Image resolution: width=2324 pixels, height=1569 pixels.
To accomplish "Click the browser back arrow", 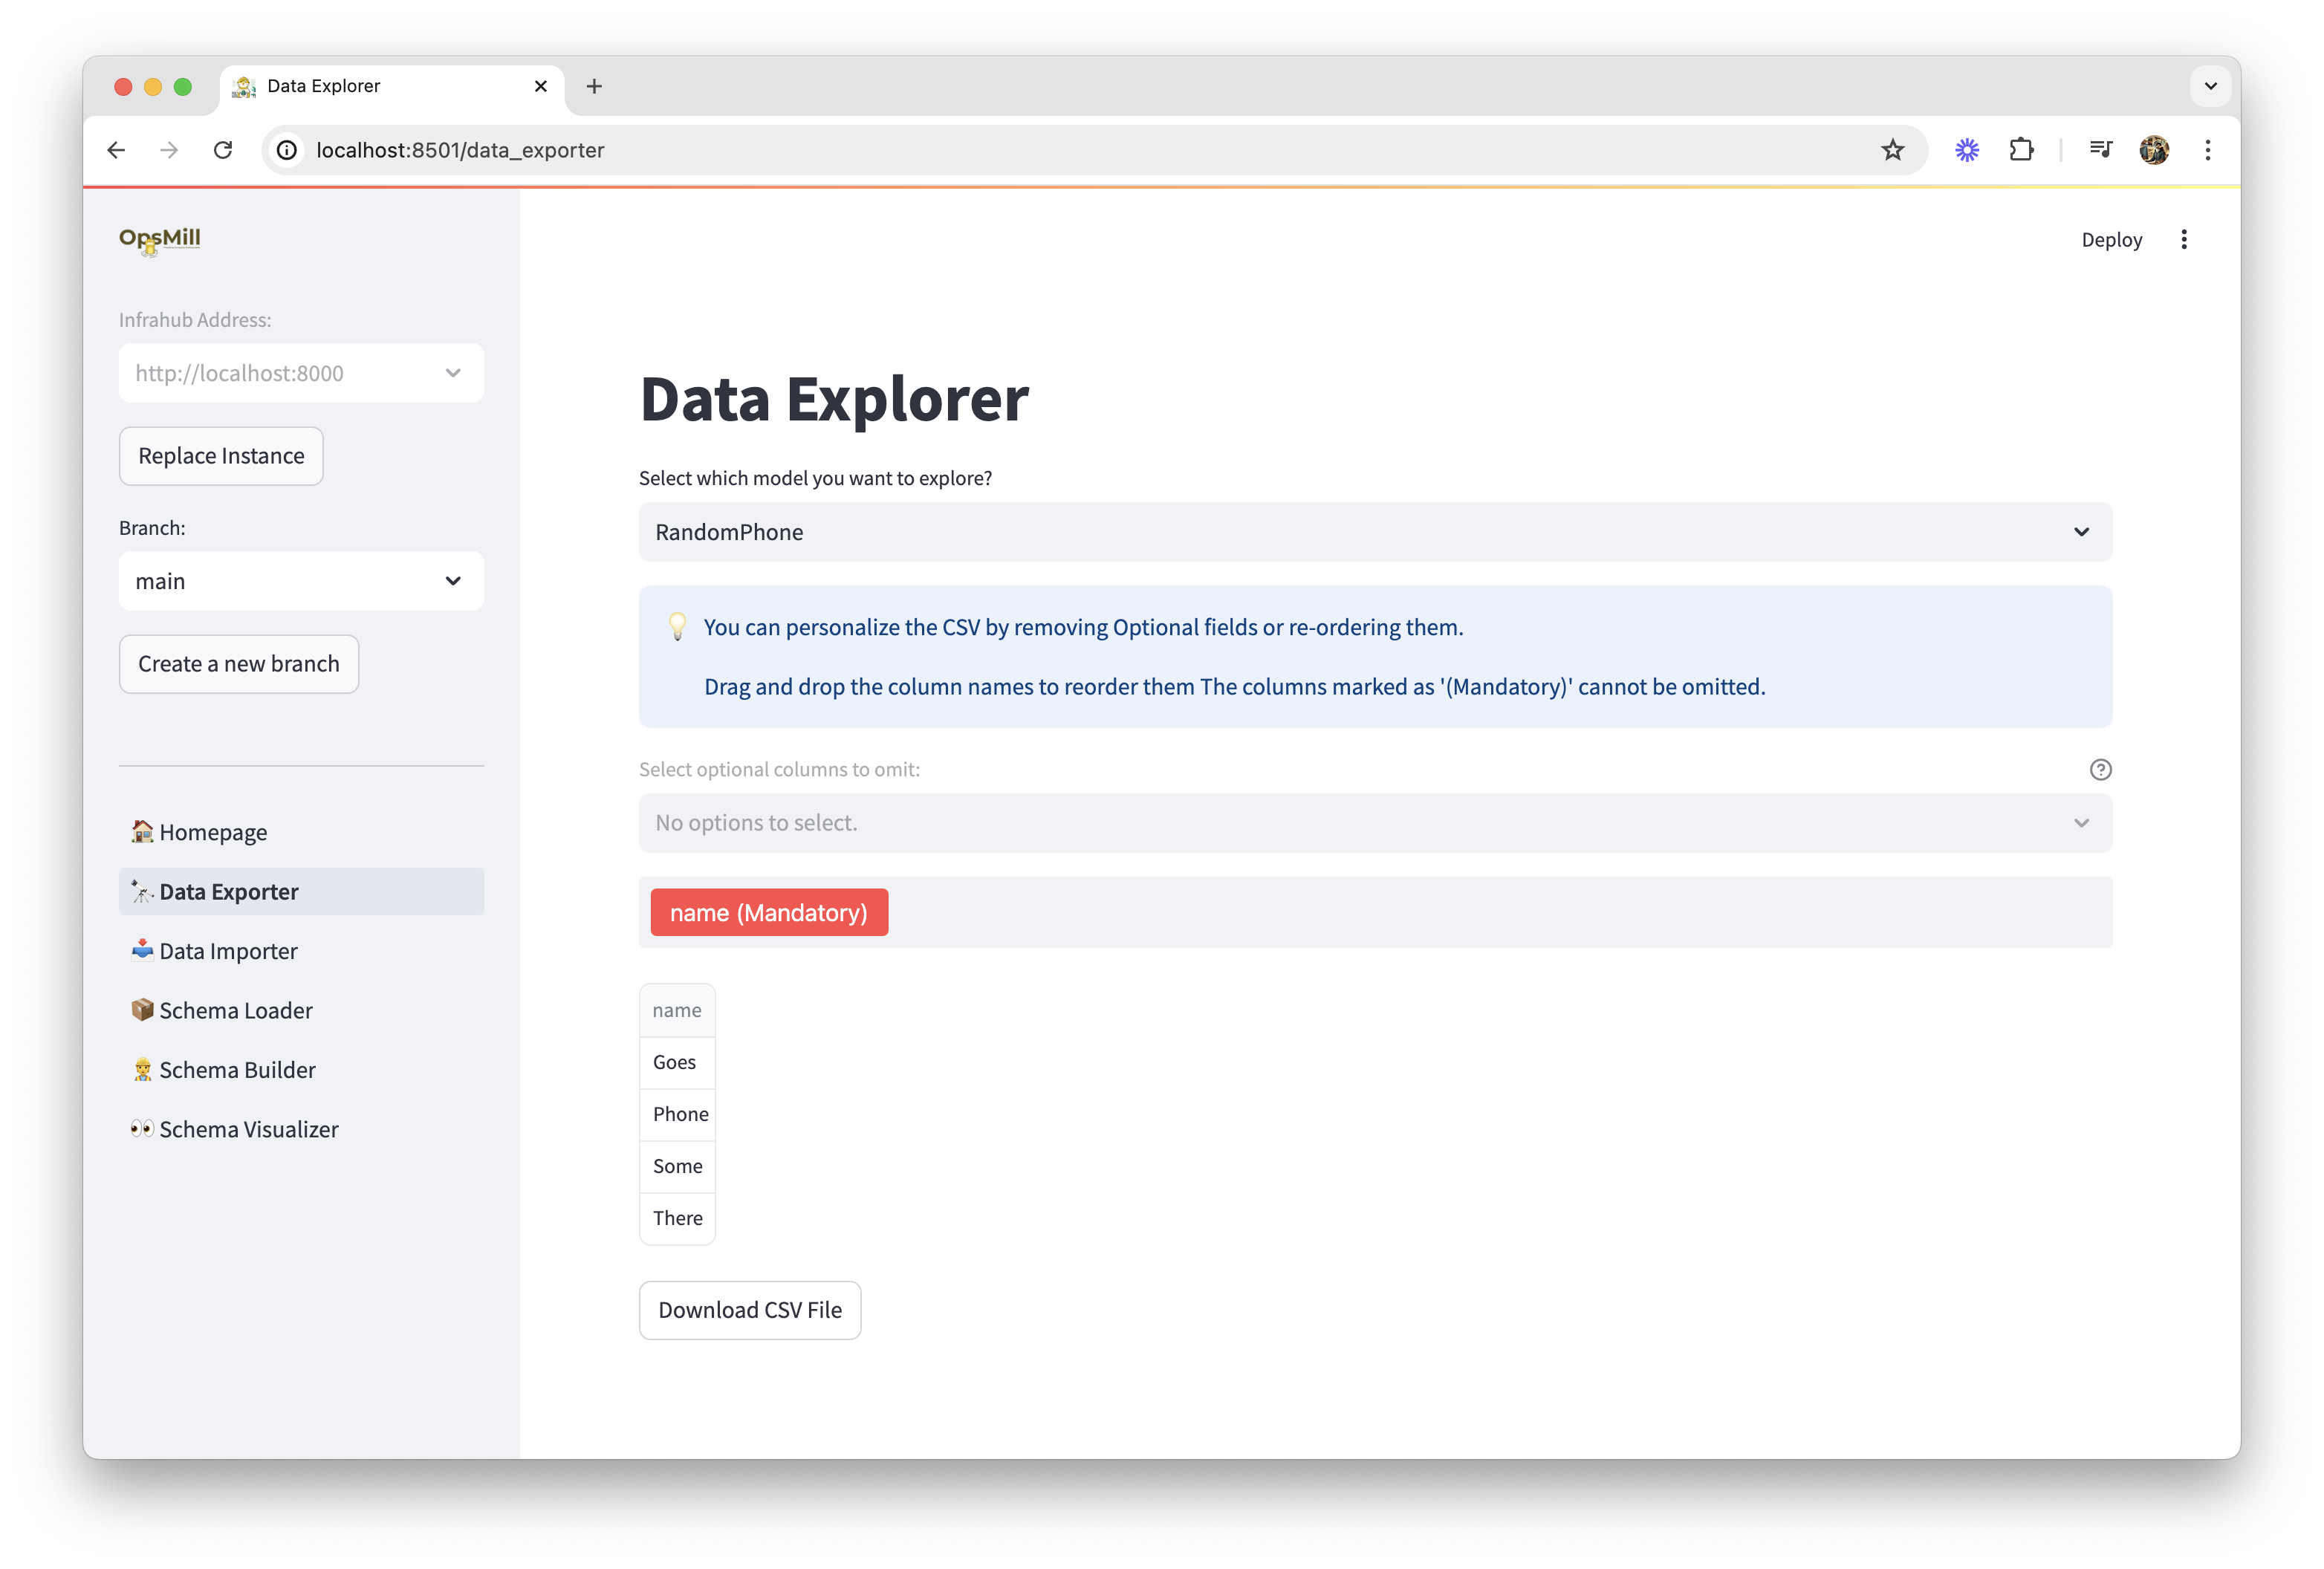I will [116, 150].
